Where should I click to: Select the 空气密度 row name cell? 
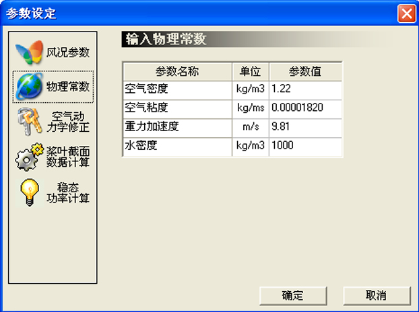click(x=177, y=89)
